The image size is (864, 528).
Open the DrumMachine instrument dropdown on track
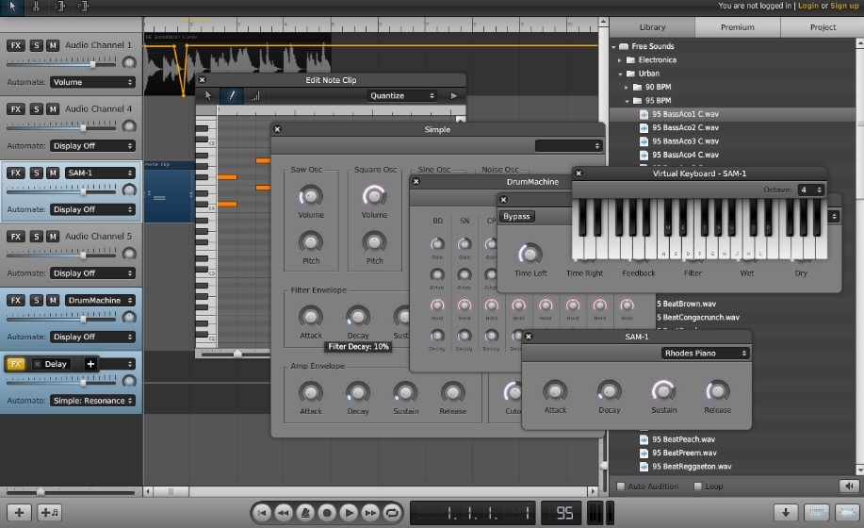[x=100, y=301]
